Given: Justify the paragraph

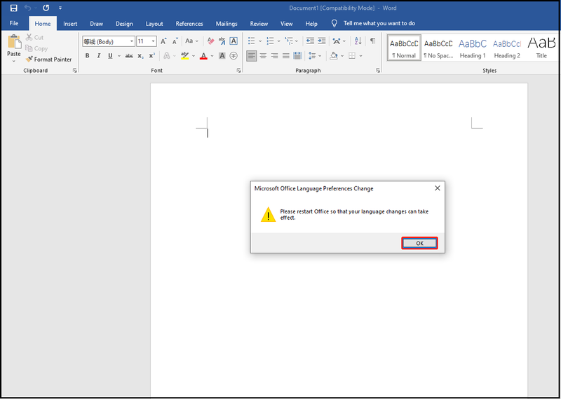Looking at the screenshot, I should (286, 56).
